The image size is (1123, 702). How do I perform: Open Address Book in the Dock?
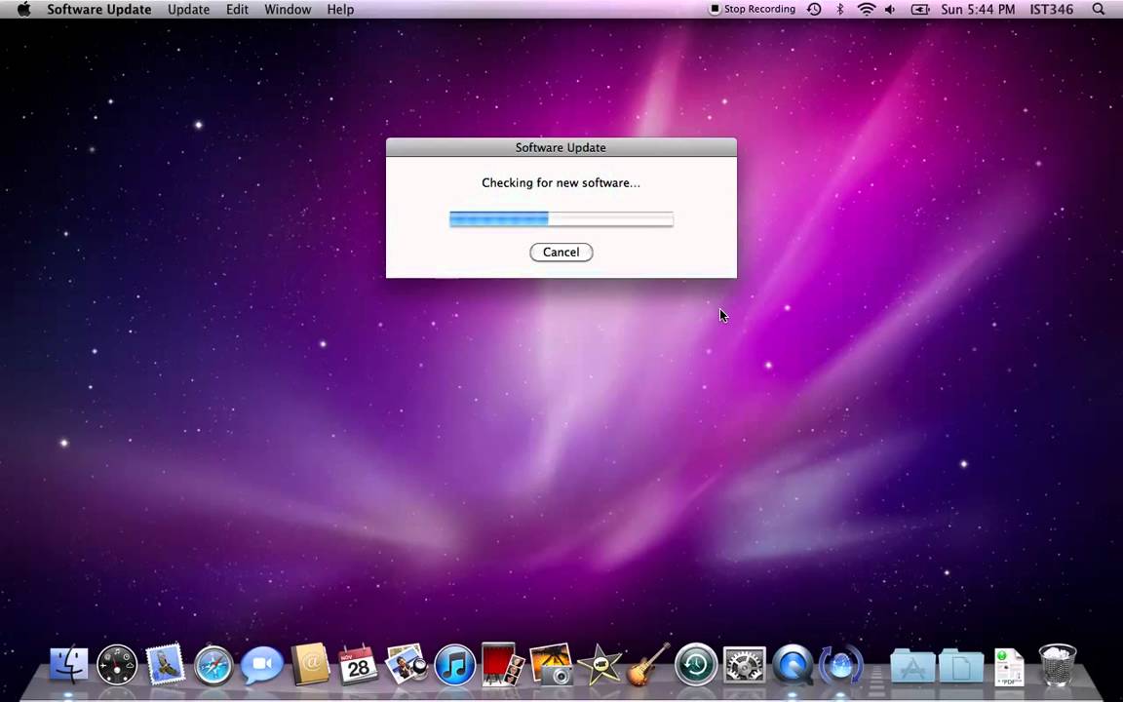pyautogui.click(x=310, y=665)
